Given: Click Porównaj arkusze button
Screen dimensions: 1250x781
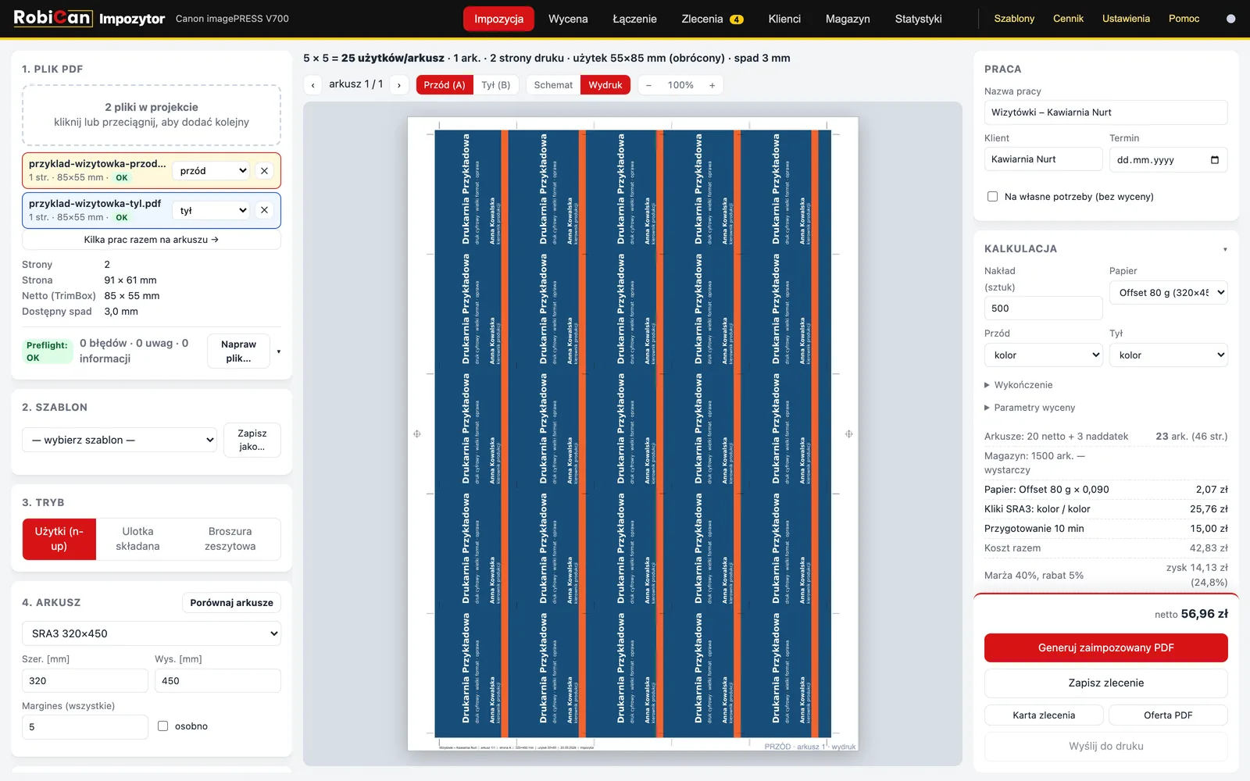Looking at the screenshot, I should tap(232, 603).
